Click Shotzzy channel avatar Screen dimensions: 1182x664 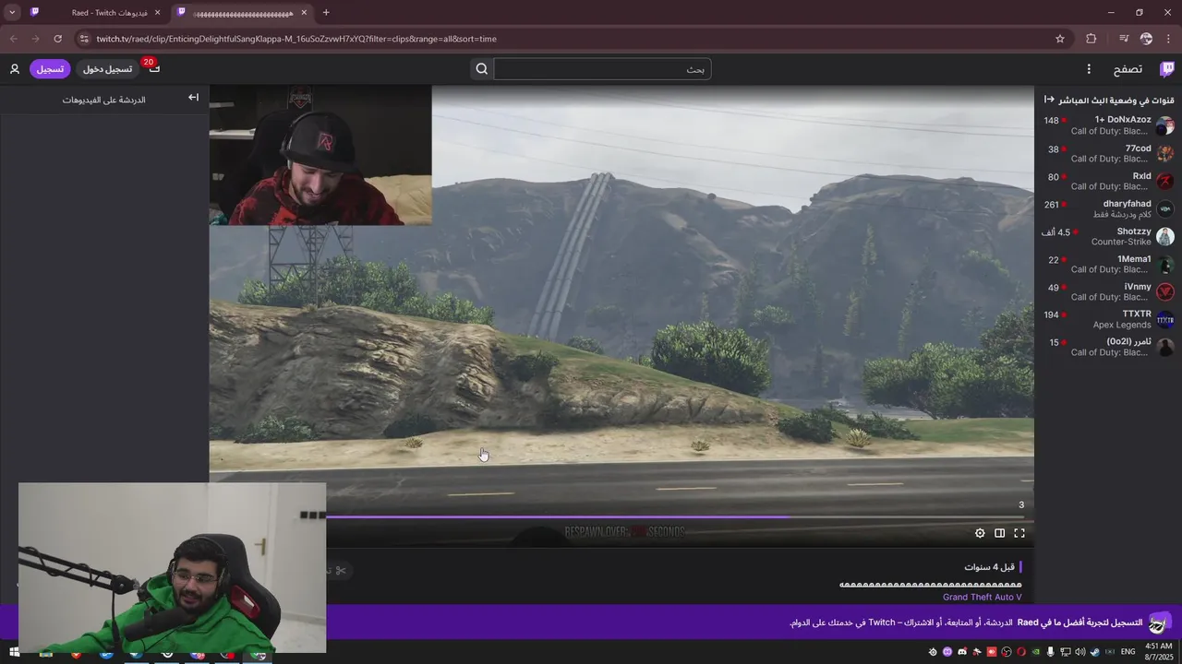(x=1165, y=236)
